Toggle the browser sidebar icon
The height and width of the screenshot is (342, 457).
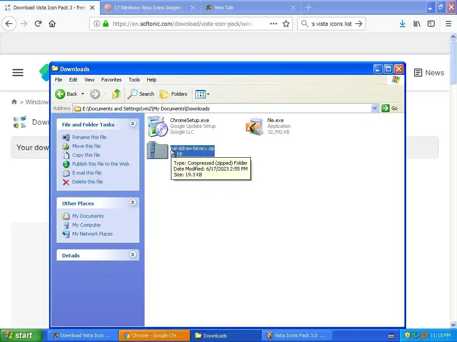(x=431, y=24)
